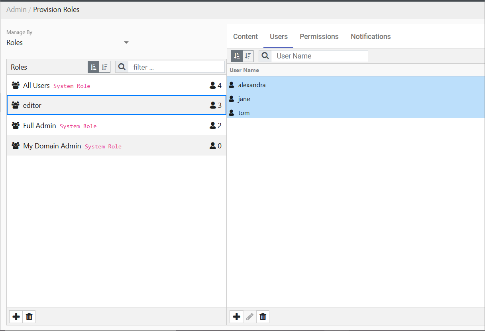Viewport: 485px width, 331px height.
Task: Click the pencil edit icon in users panel
Action: pyautogui.click(x=250, y=317)
